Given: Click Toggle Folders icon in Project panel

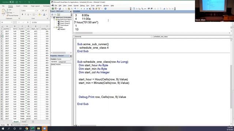Looking at the screenshot, I should coord(58,15).
